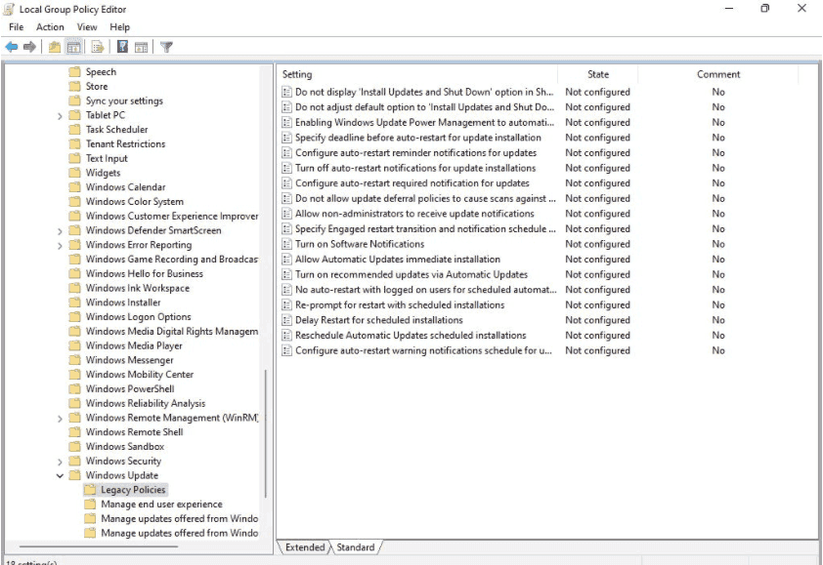Click the tree pane horizontal scrollbar
Image resolution: width=823 pixels, height=565 pixels.
[99, 547]
